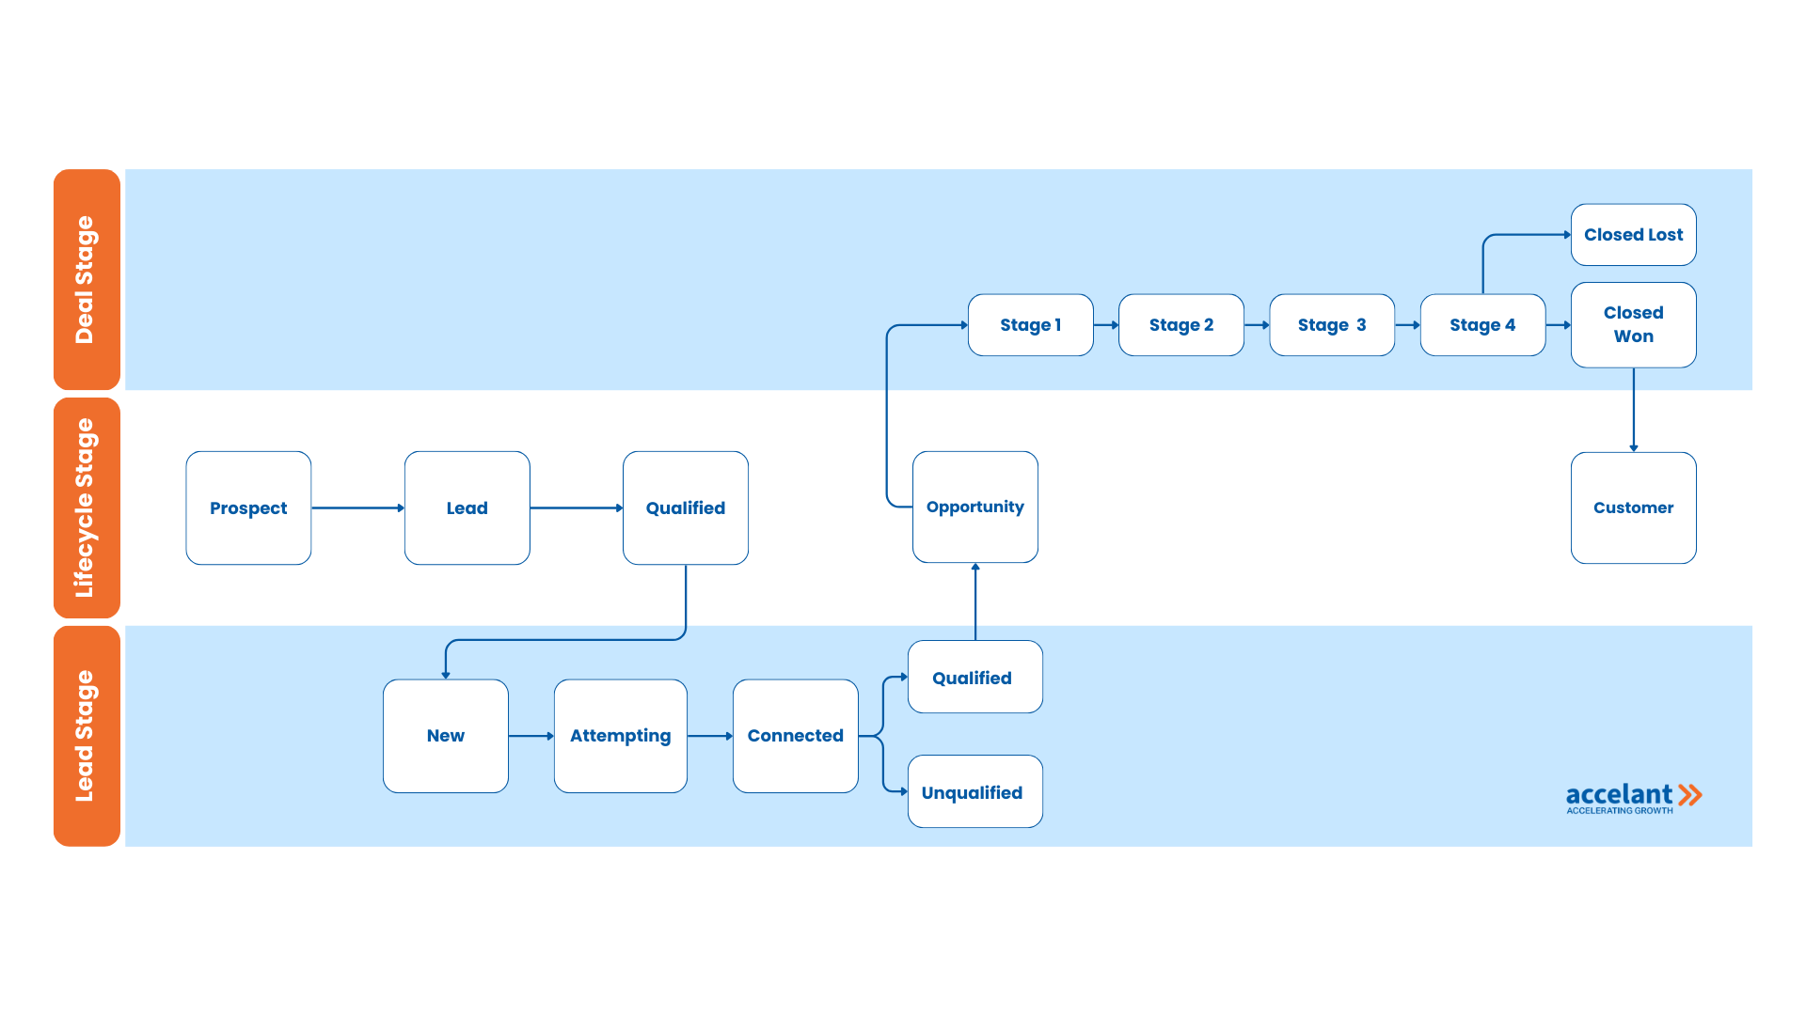Click the Unqualified lead stage node
Viewport: 1806px width, 1015px height.
coord(974,792)
